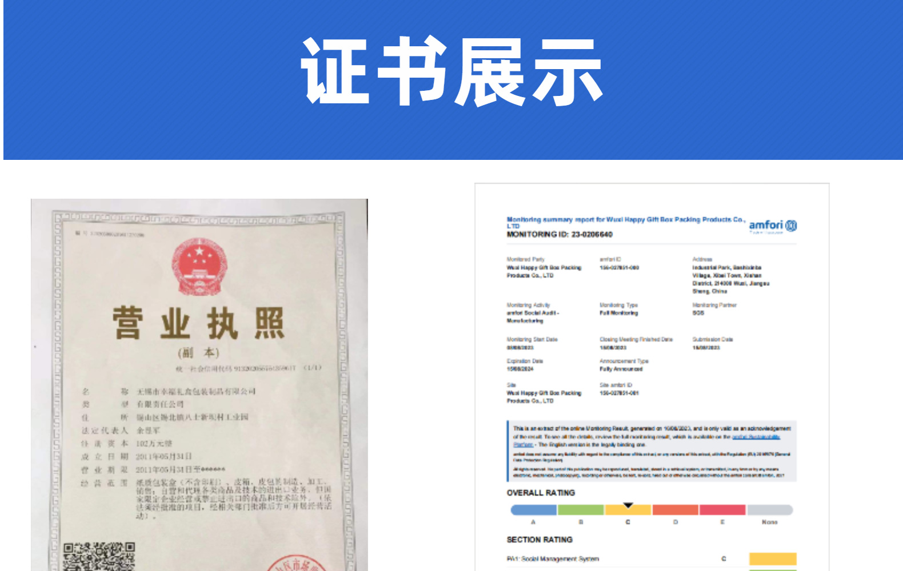Click the Fully Announced value
This screenshot has width=903, height=571.
[621, 369]
